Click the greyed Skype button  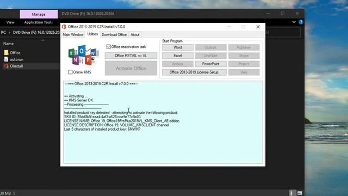coord(244,56)
